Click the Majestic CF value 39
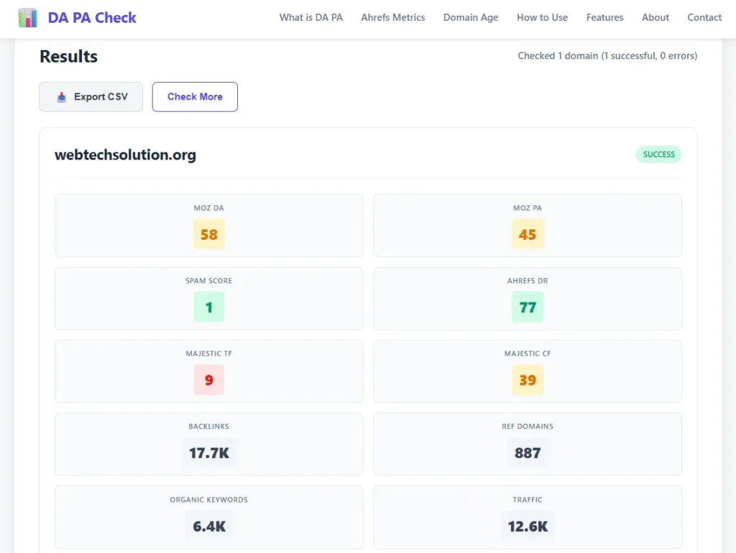 coord(528,379)
